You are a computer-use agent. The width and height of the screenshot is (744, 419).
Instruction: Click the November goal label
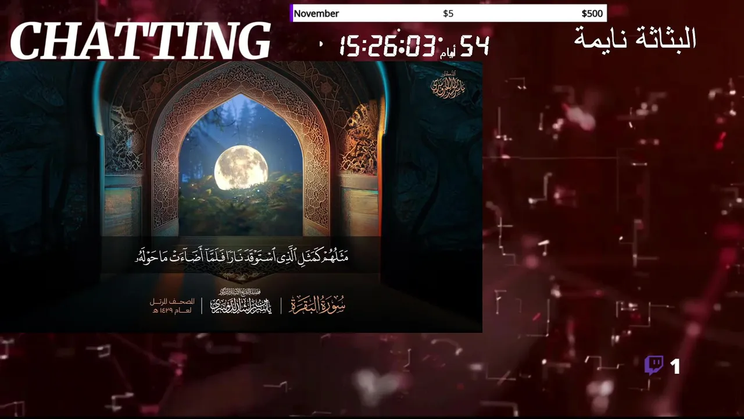click(316, 13)
